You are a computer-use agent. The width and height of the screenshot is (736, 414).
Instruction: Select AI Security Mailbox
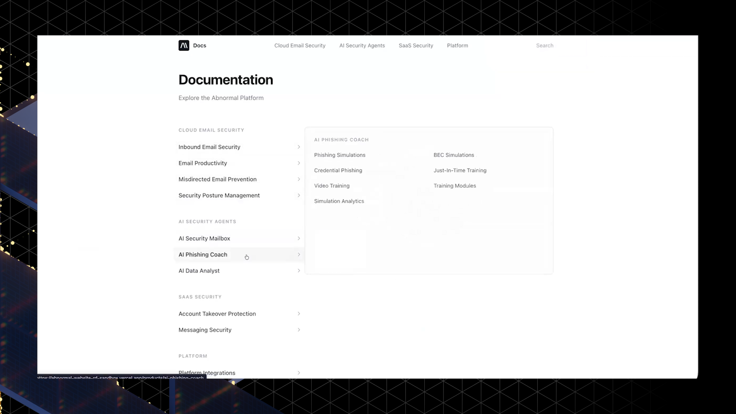click(204, 238)
